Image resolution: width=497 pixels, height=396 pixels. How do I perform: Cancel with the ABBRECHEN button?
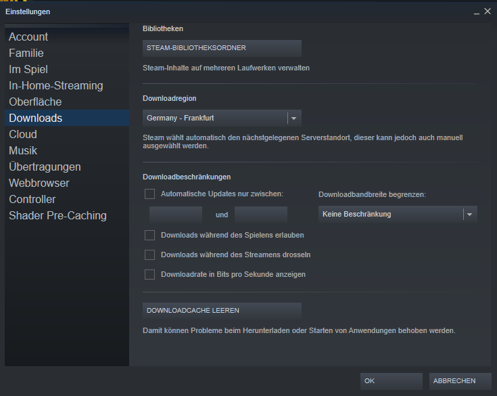460,381
